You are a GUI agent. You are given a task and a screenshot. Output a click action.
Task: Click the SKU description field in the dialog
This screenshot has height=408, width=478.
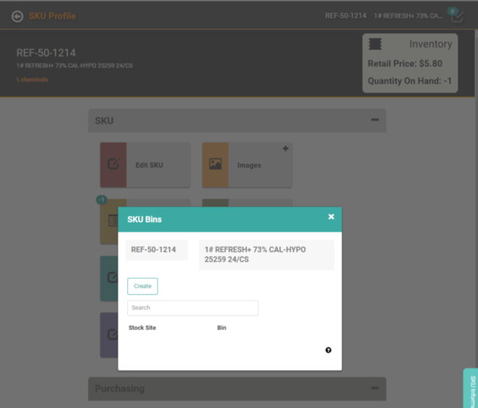(x=266, y=254)
